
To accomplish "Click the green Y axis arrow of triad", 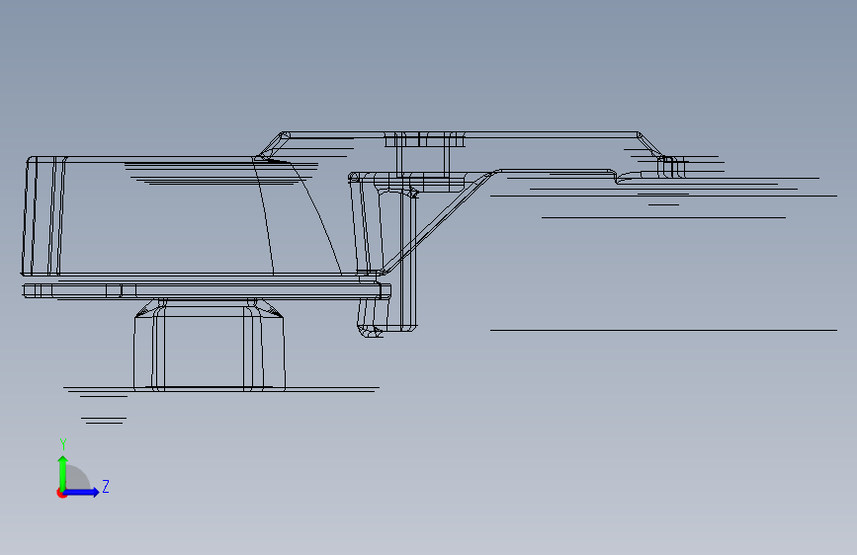I will pyautogui.click(x=63, y=472).
